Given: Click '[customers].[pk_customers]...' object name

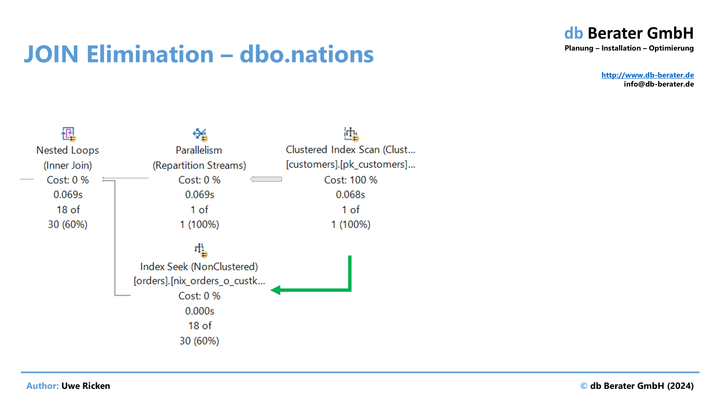Looking at the screenshot, I should pyautogui.click(x=351, y=165).
